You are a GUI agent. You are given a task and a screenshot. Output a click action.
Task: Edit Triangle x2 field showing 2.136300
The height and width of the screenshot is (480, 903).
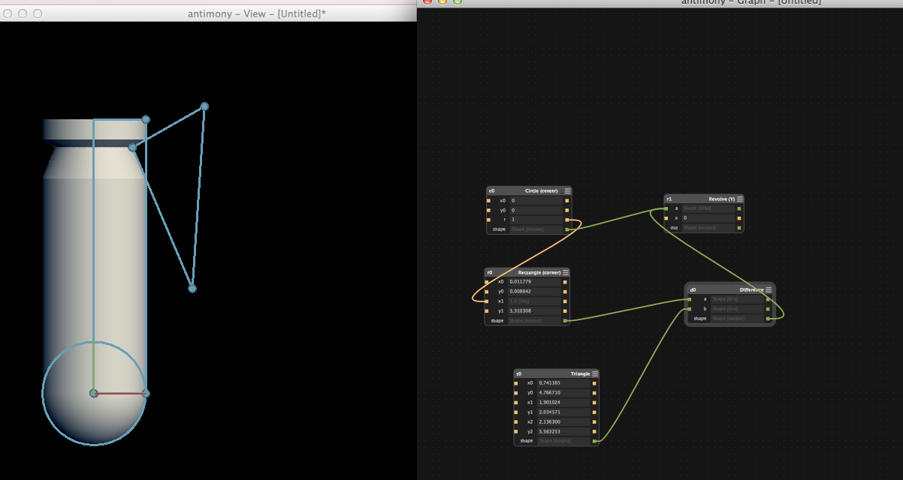pos(563,421)
